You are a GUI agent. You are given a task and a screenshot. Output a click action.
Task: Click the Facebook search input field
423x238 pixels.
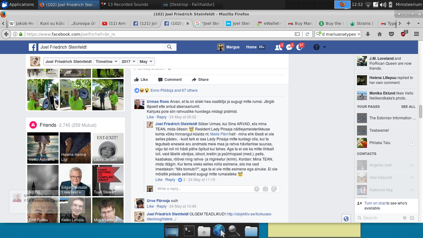(x=100, y=47)
